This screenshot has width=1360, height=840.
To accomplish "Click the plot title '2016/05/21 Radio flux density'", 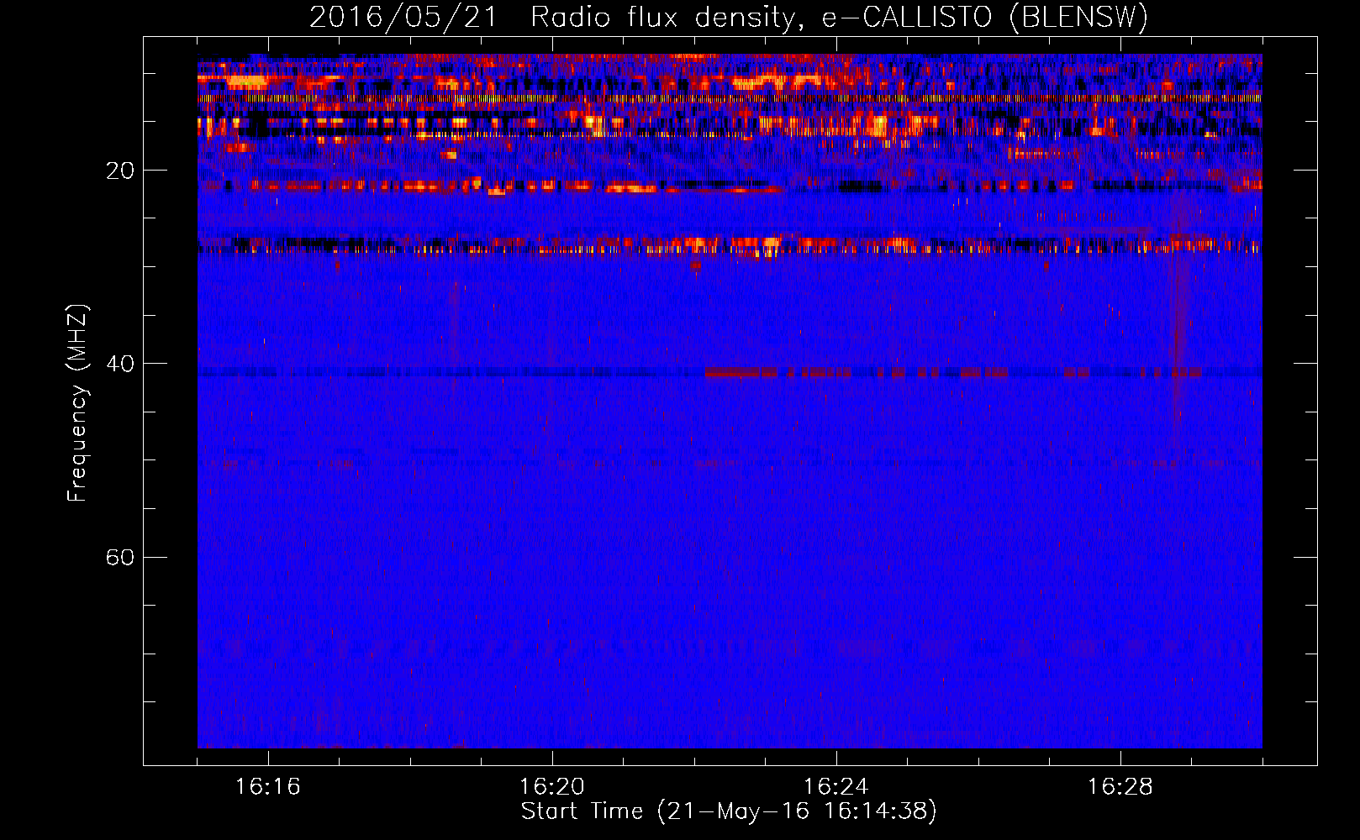I will pyautogui.click(x=551, y=17).
